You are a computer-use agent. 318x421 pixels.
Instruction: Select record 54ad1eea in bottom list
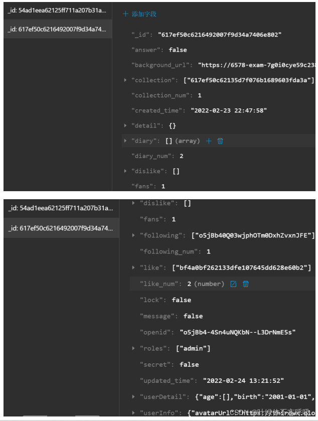pos(60,208)
